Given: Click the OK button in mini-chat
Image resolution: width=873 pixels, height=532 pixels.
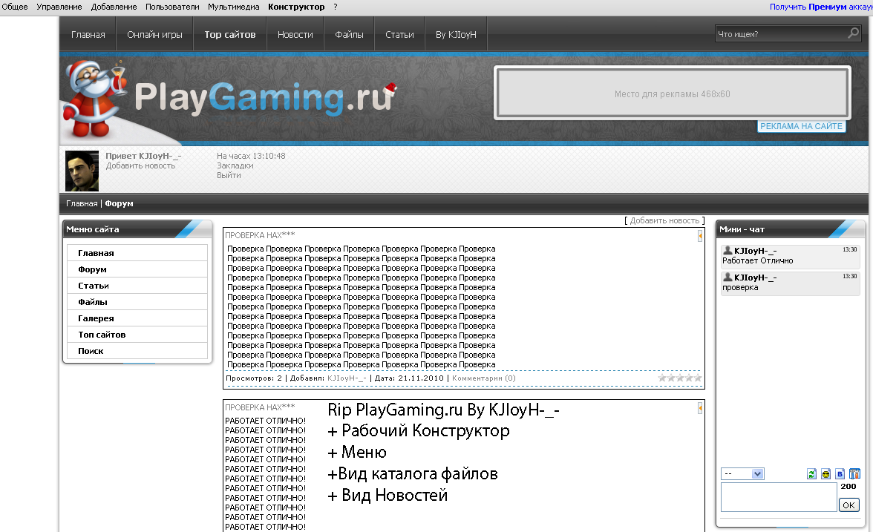Looking at the screenshot, I should point(849,505).
